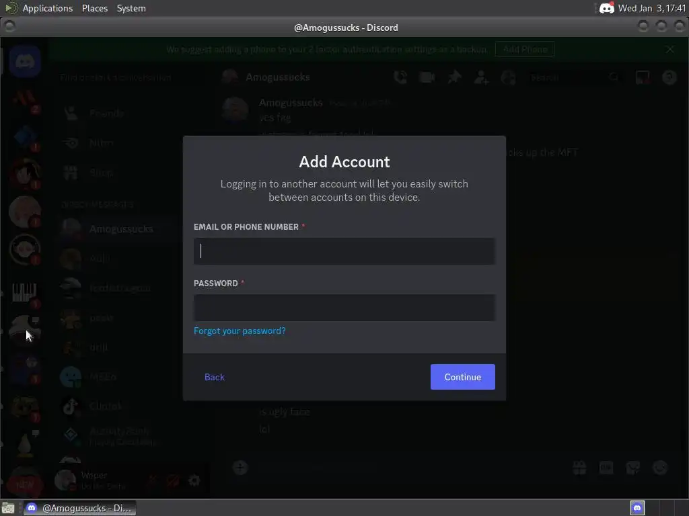Open pinned messages via the pin icon
This screenshot has height=516, width=689.
454,77
